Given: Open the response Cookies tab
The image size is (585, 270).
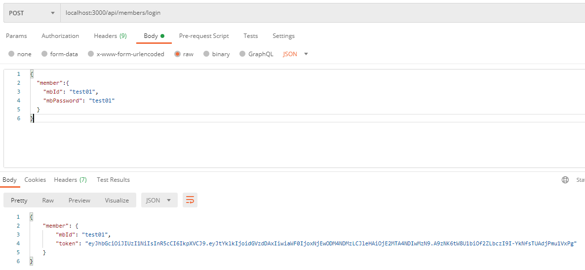Looking at the screenshot, I should (x=35, y=180).
